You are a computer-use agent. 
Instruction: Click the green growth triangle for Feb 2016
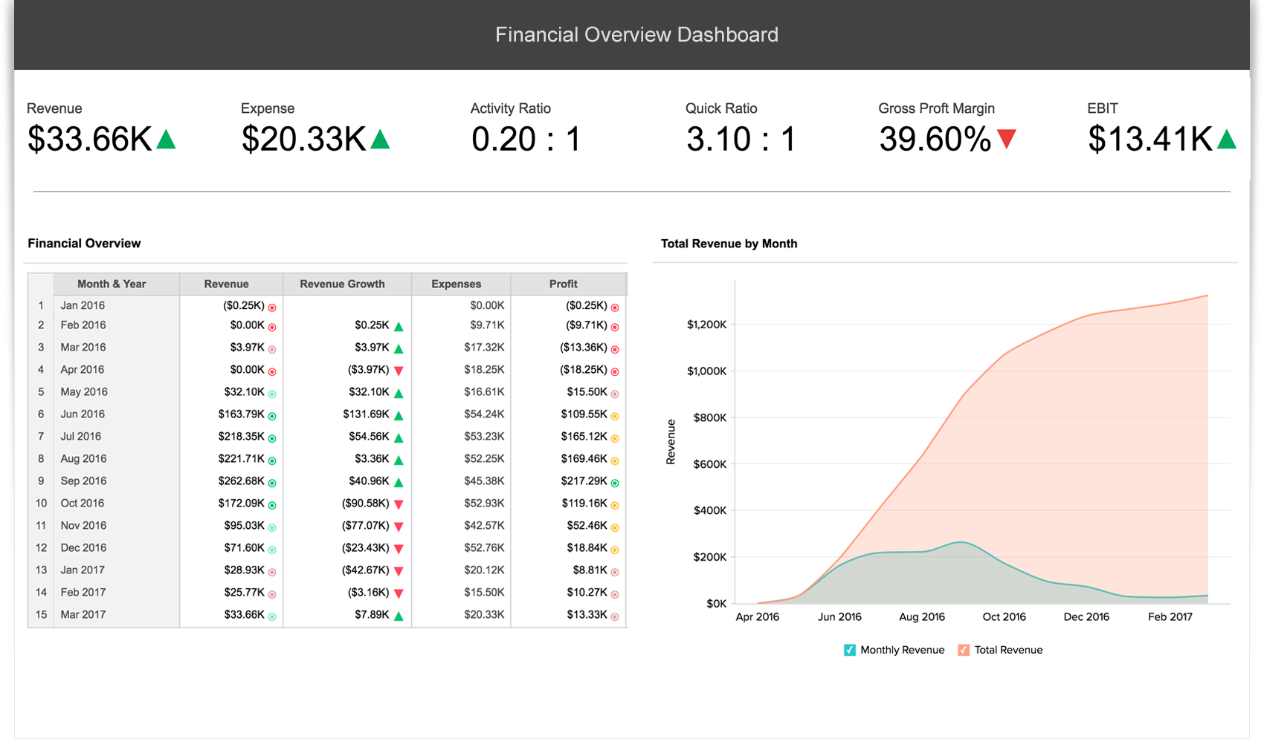click(x=398, y=325)
